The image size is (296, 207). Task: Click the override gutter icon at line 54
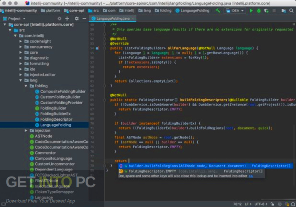(98, 48)
